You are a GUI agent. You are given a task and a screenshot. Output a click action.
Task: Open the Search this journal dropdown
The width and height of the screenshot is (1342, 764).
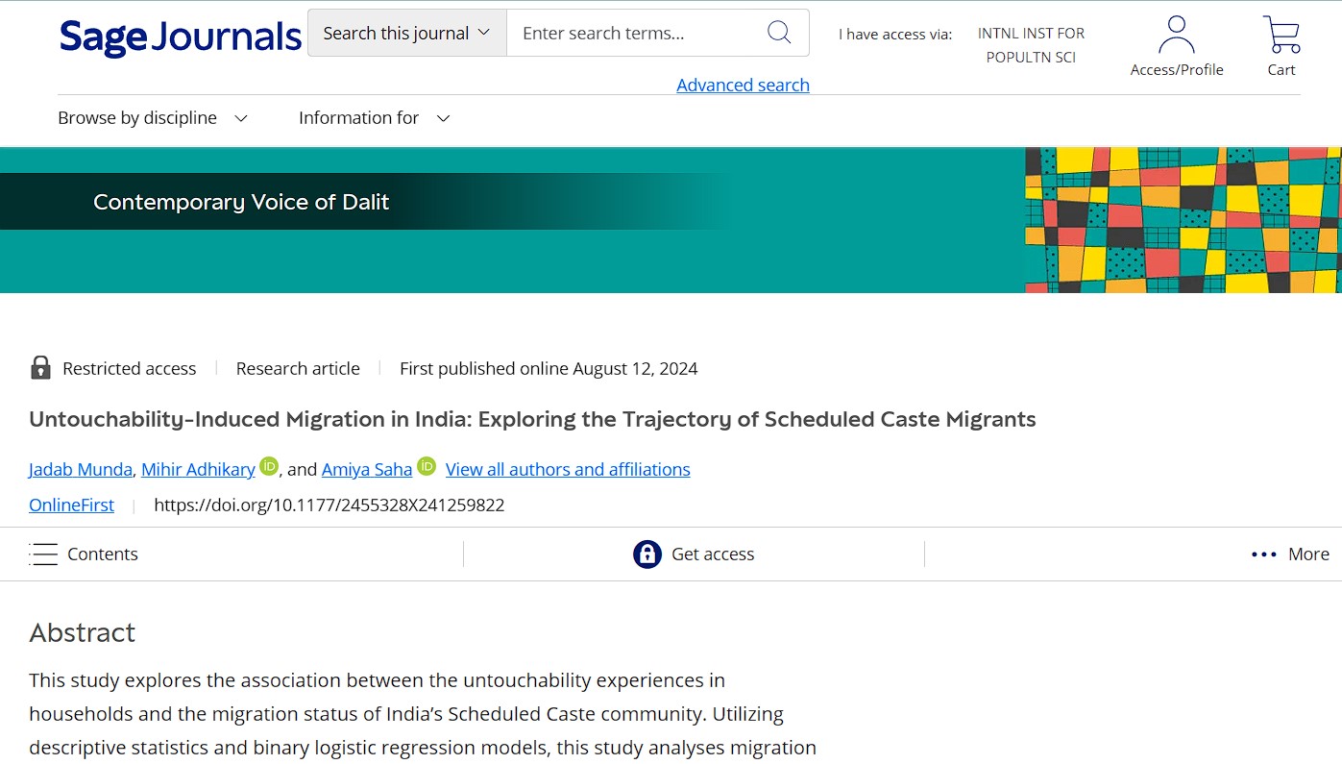tap(405, 32)
